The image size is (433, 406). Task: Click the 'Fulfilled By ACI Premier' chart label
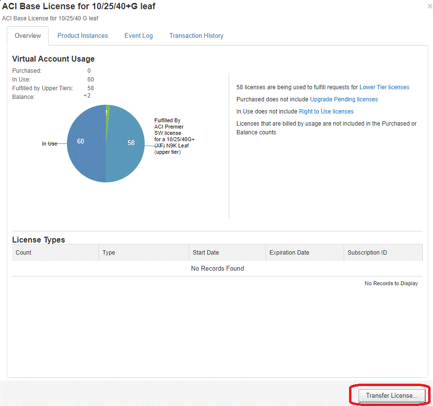coord(174,136)
